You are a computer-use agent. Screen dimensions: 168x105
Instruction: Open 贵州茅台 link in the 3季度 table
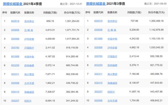pyautogui.click(x=112, y=21)
